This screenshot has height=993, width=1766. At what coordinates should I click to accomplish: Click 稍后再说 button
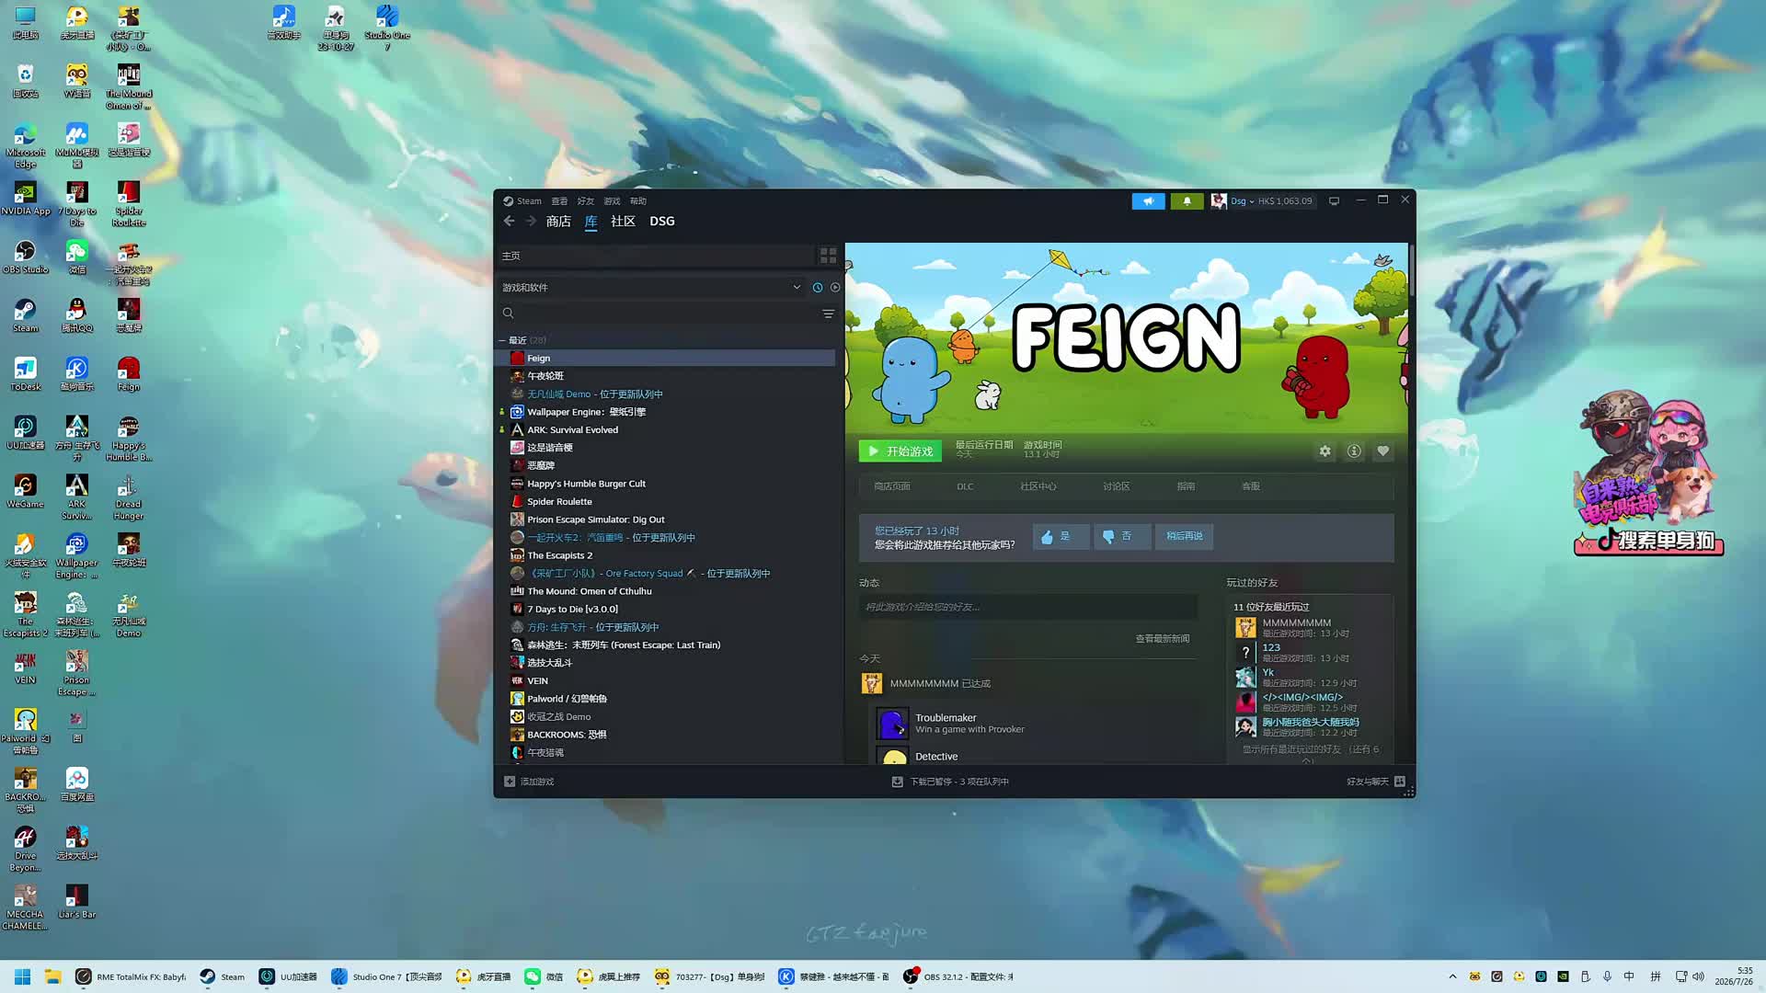coord(1184,536)
